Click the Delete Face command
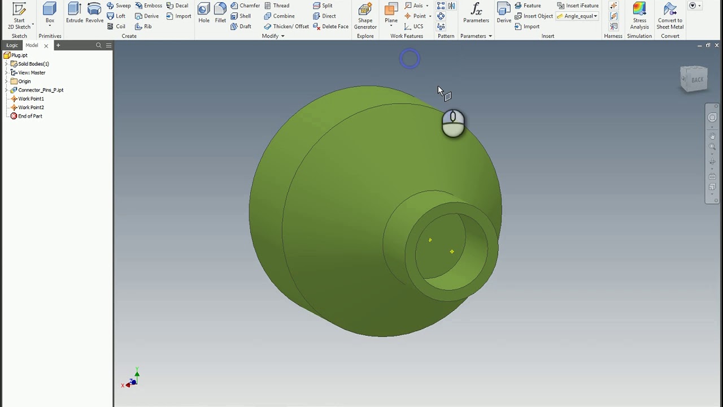 click(330, 26)
